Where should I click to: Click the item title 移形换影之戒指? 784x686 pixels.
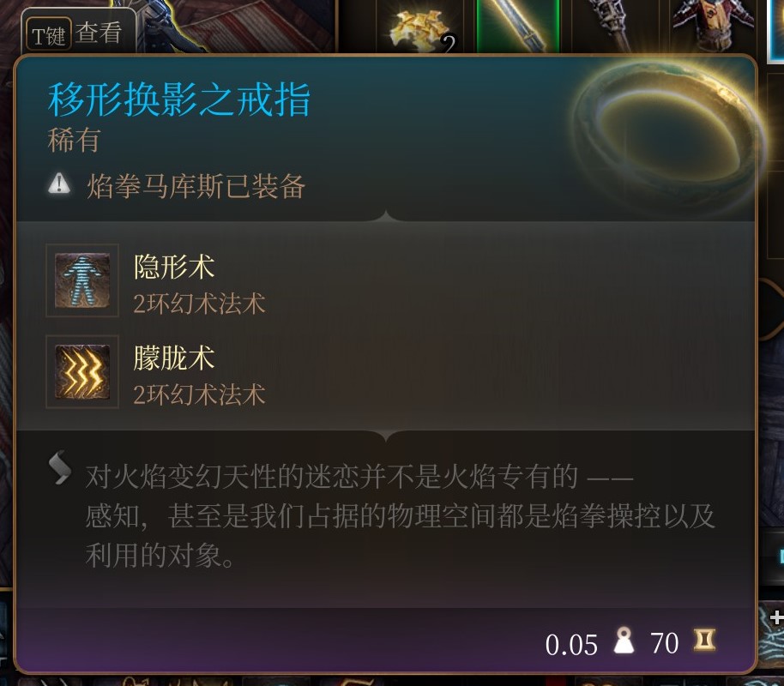pyautogui.click(x=179, y=99)
